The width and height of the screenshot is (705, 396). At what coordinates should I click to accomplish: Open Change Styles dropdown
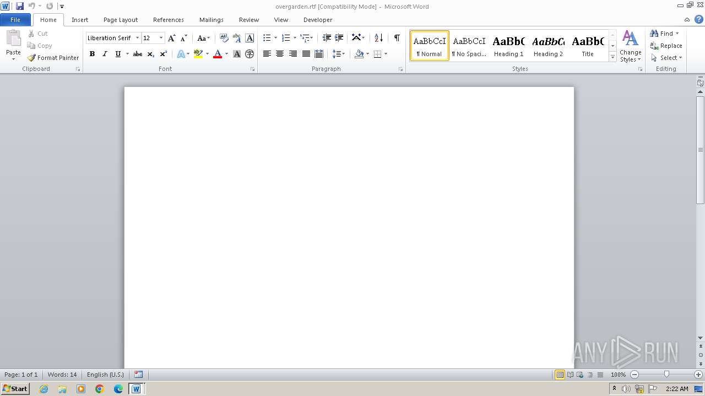point(631,46)
